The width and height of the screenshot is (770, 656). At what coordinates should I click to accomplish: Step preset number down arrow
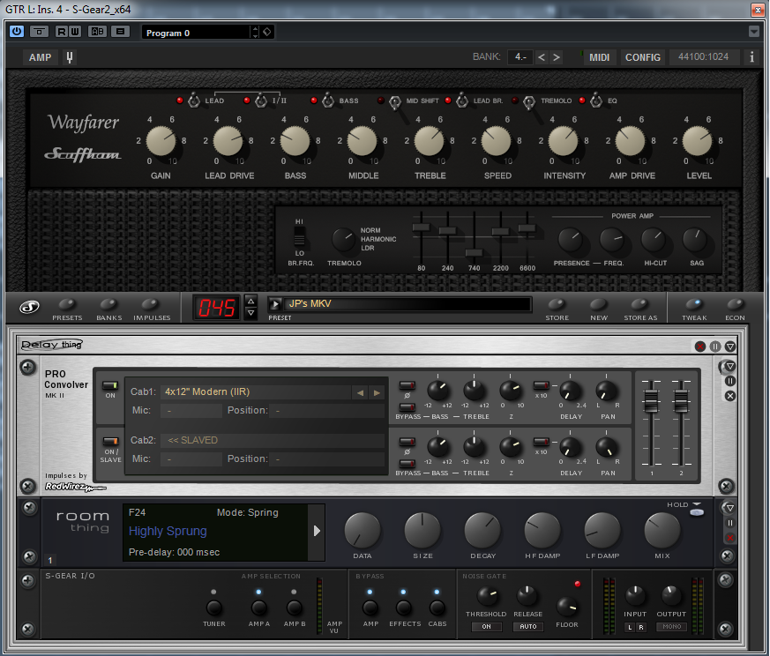coord(251,313)
